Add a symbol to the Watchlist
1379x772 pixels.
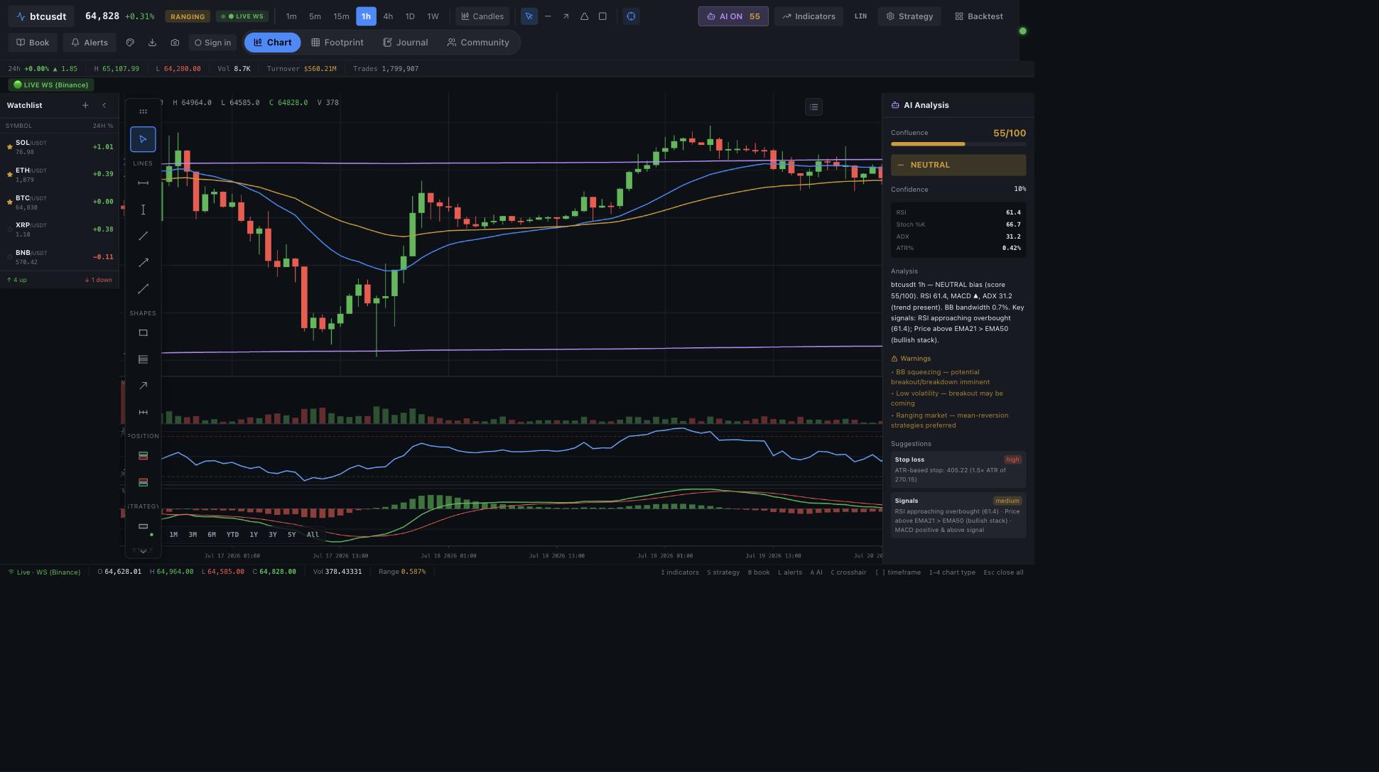coord(85,106)
